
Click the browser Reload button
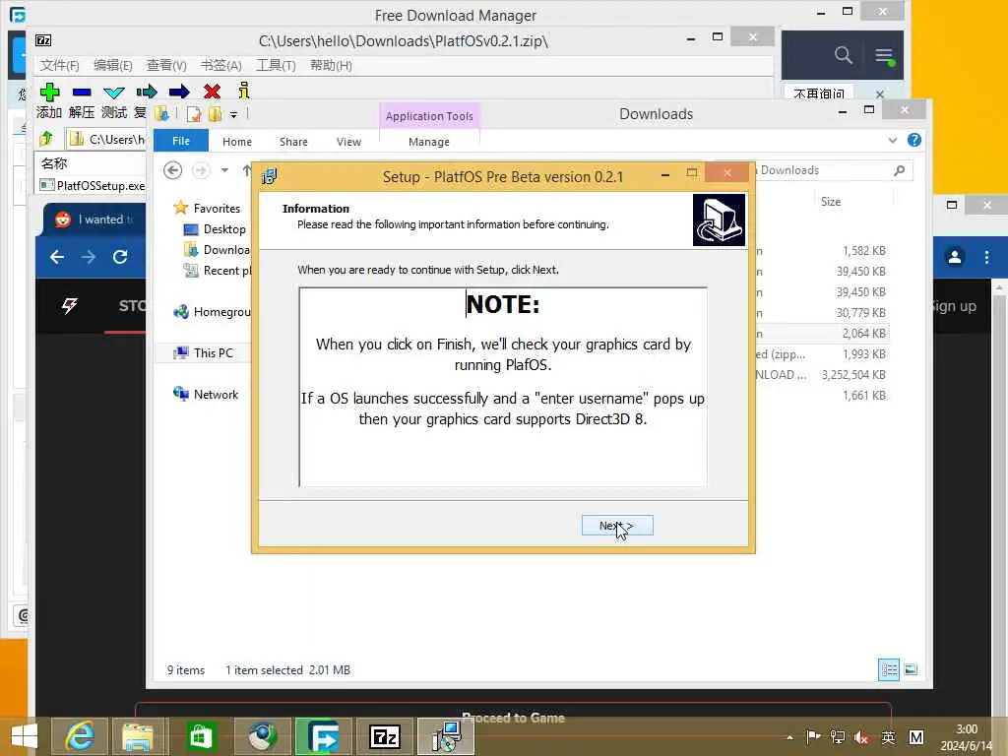point(120,257)
